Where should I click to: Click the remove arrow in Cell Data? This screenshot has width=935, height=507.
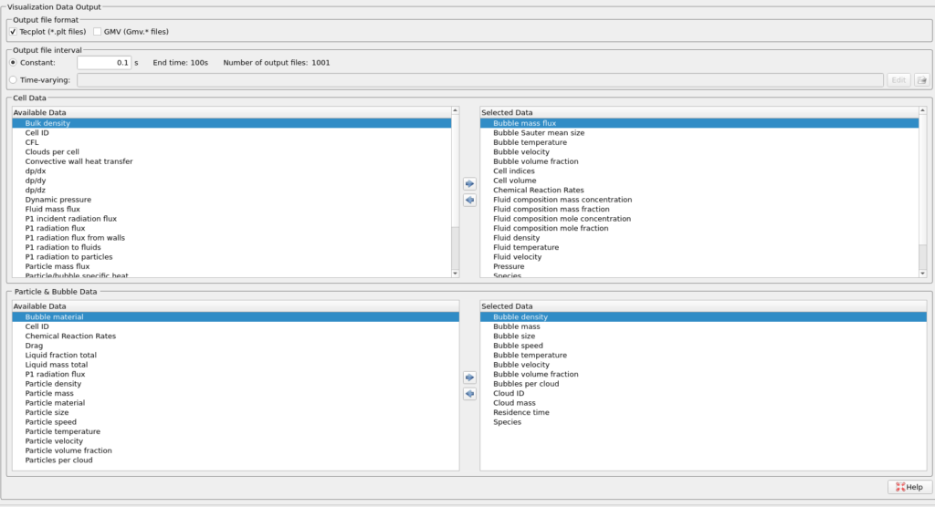[x=469, y=201]
